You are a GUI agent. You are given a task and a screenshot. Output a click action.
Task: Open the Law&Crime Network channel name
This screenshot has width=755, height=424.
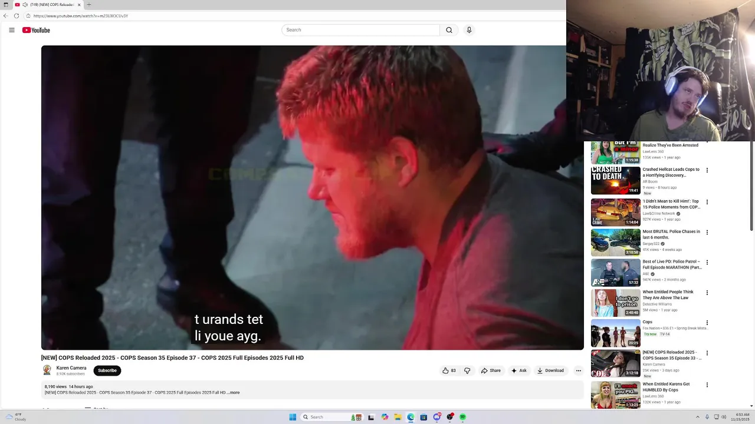click(659, 214)
